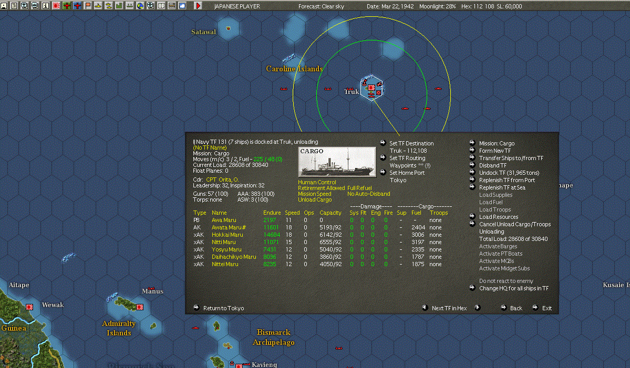This screenshot has height=368, width=630.
Task: Toggle Retirement Allowed setting
Action: click(321, 188)
